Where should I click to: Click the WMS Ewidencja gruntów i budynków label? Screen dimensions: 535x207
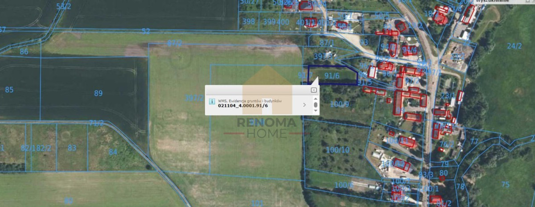pos(250,101)
